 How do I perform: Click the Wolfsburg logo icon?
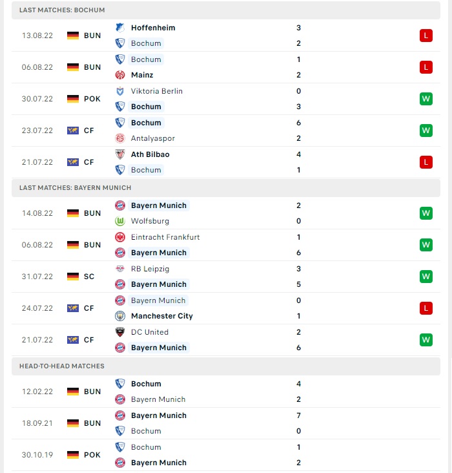click(x=120, y=221)
